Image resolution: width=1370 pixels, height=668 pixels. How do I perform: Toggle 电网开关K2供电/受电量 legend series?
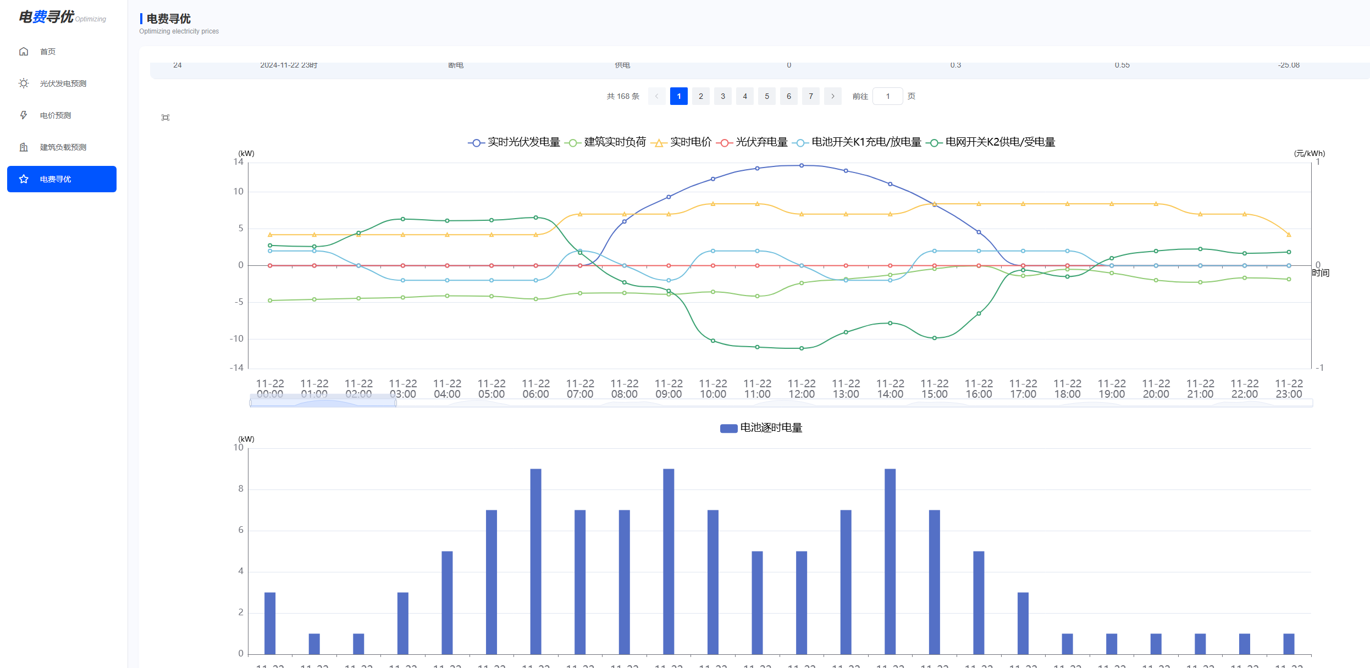pos(991,142)
